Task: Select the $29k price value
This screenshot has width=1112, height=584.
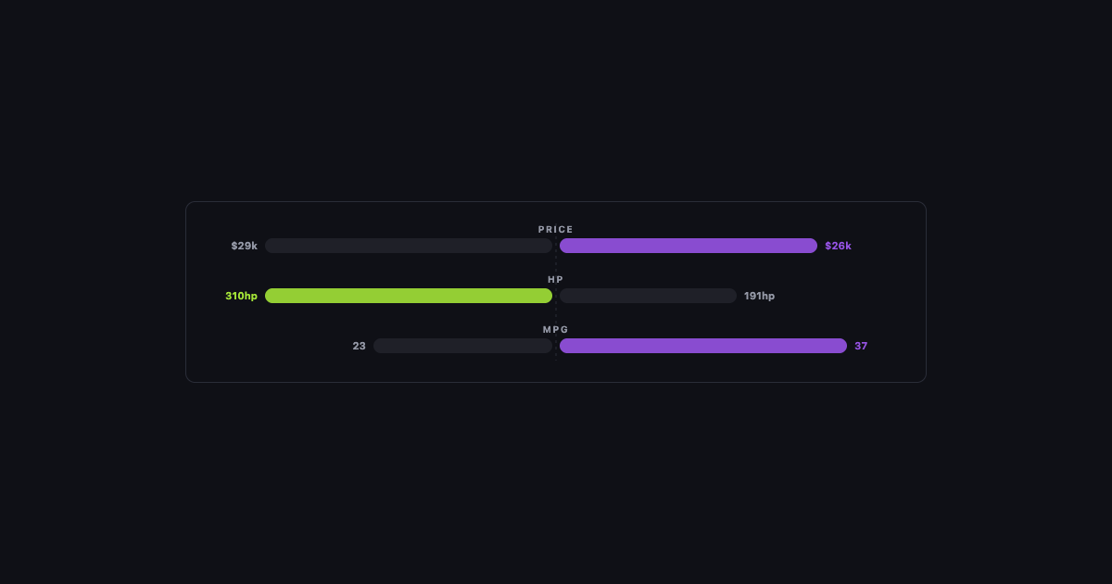Action: click(245, 246)
